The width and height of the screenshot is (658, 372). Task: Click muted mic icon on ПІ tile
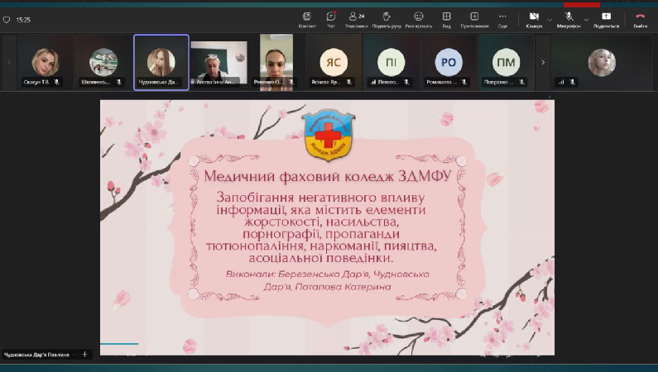coord(406,82)
